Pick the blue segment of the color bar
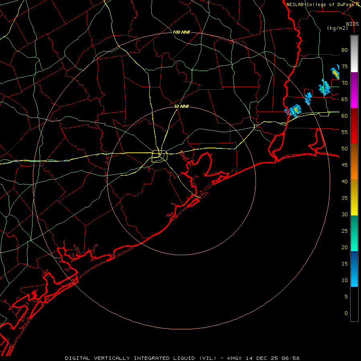 pos(354,269)
